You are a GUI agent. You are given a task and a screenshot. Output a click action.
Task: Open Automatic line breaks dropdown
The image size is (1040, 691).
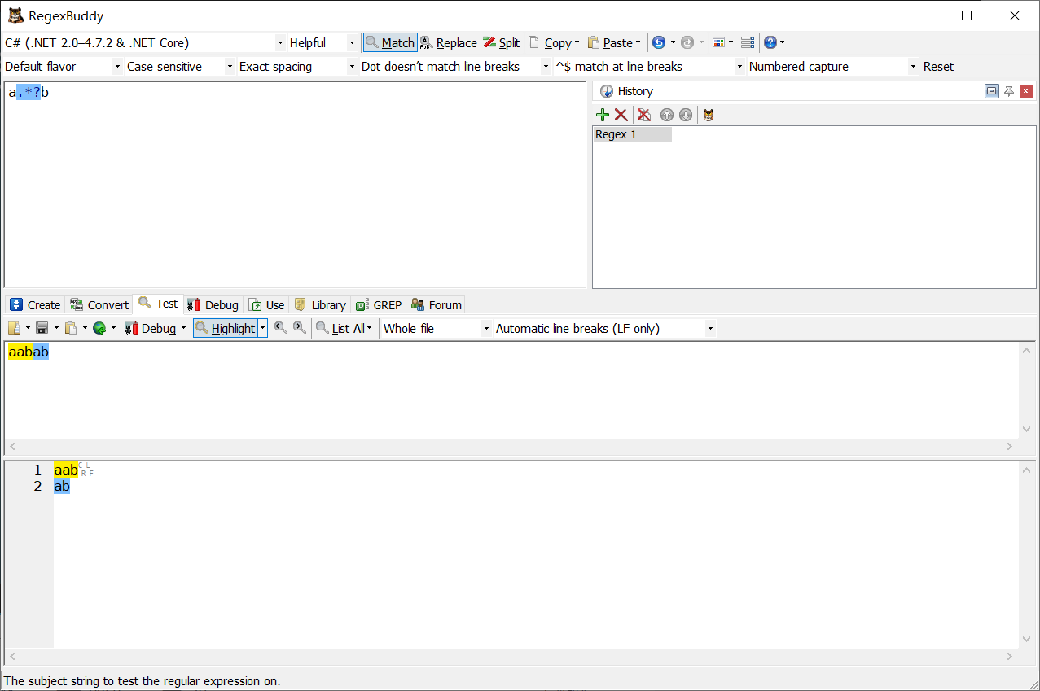tap(710, 328)
